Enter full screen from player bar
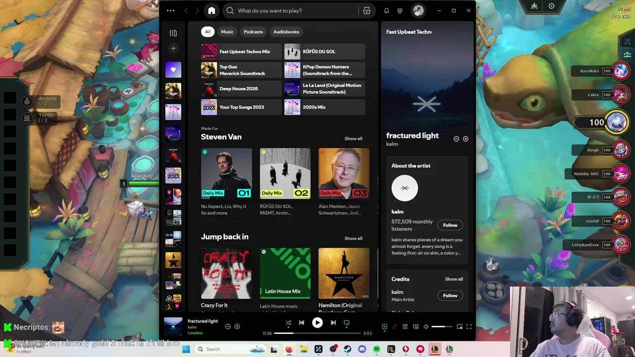 pos(469,327)
